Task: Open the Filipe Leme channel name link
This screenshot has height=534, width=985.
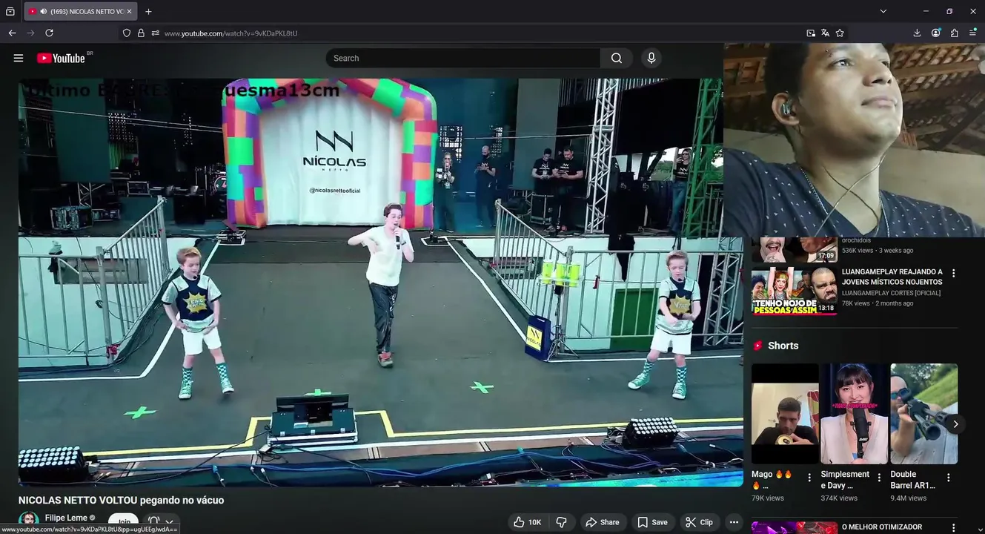Action: tap(66, 518)
